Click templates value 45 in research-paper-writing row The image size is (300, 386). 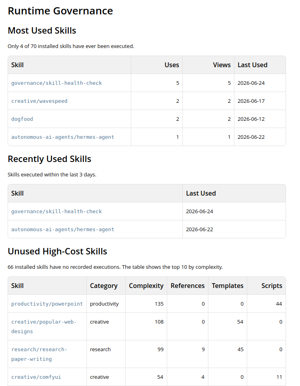(240, 349)
